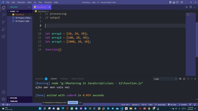
Task: Open the Extensions view
Action: point(3,36)
